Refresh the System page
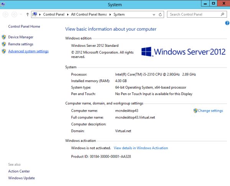 click(x=160, y=15)
